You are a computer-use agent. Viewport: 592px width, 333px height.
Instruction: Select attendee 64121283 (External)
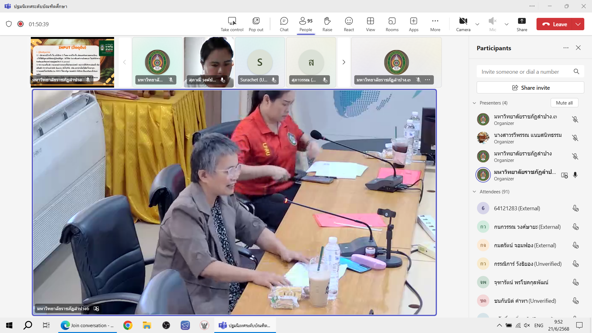coord(527,208)
